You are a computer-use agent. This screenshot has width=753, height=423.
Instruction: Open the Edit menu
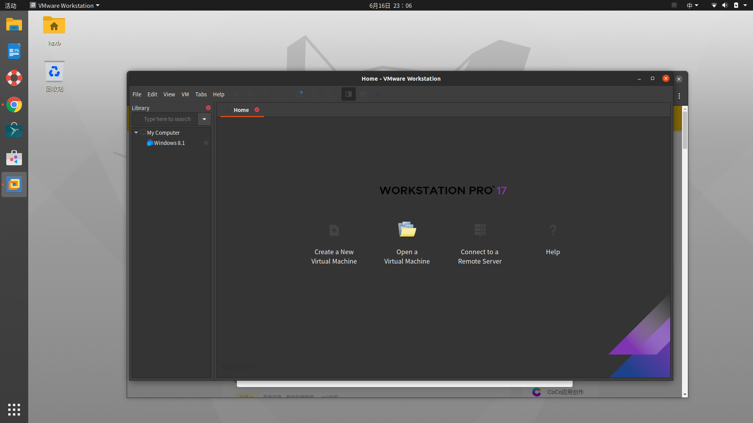coord(152,94)
